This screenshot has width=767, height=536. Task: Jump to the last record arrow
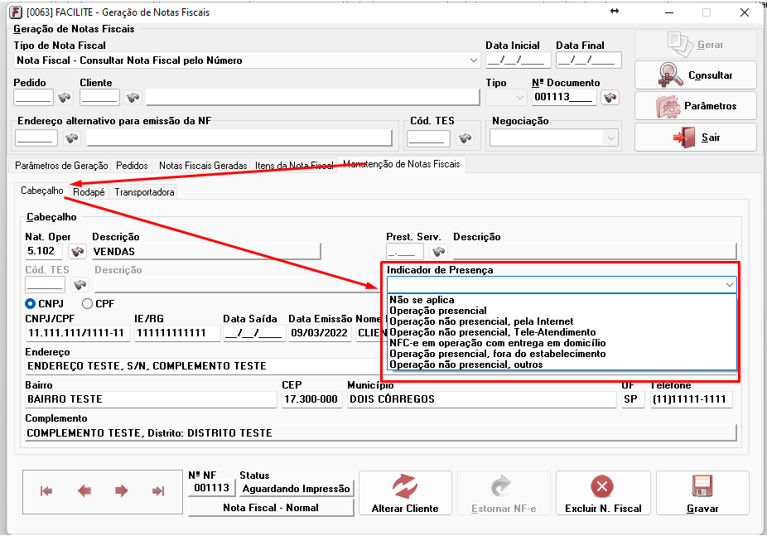click(x=158, y=490)
